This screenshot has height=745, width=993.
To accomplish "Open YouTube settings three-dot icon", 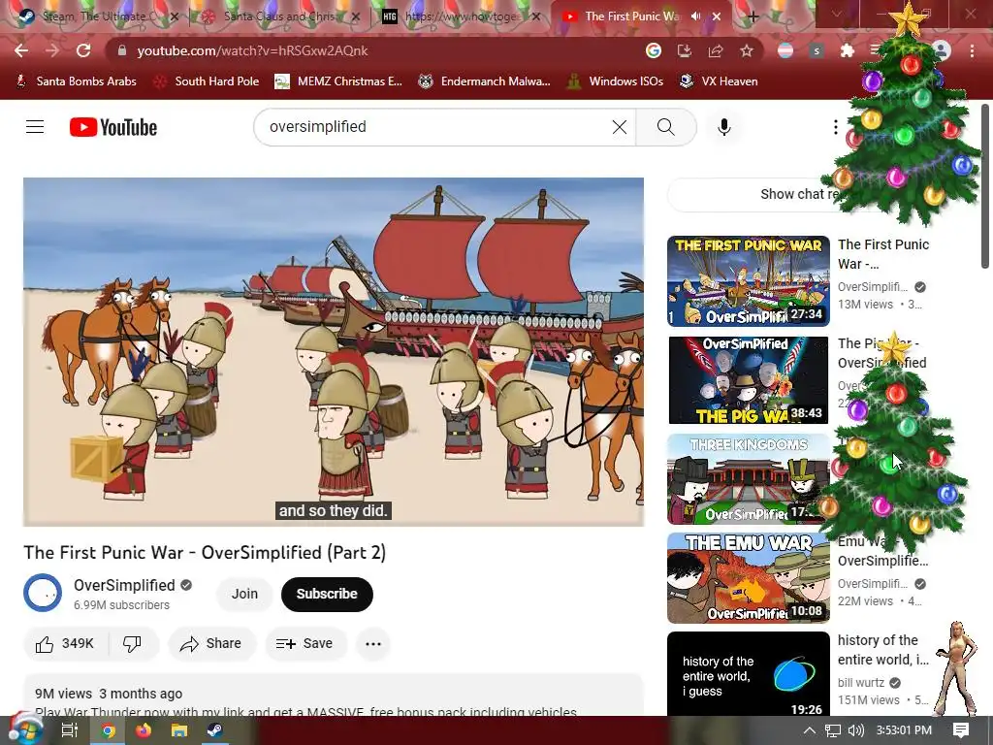I will [835, 127].
